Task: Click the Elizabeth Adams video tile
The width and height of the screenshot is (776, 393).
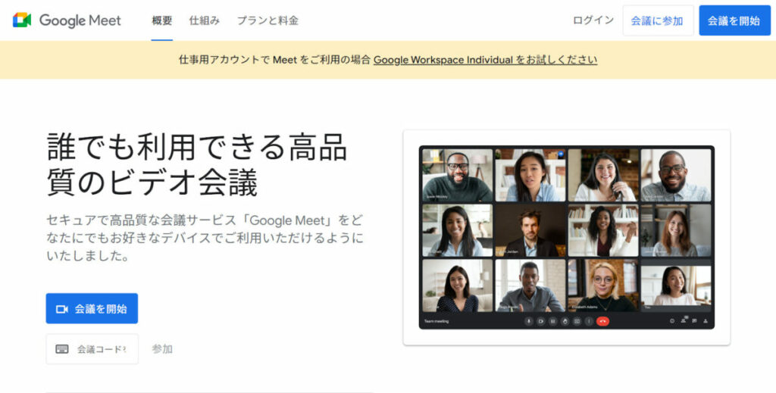Action: coord(603,285)
